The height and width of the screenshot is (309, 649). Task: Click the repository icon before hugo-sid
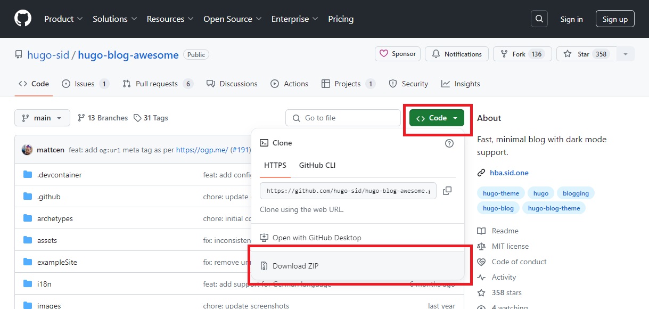(x=19, y=54)
